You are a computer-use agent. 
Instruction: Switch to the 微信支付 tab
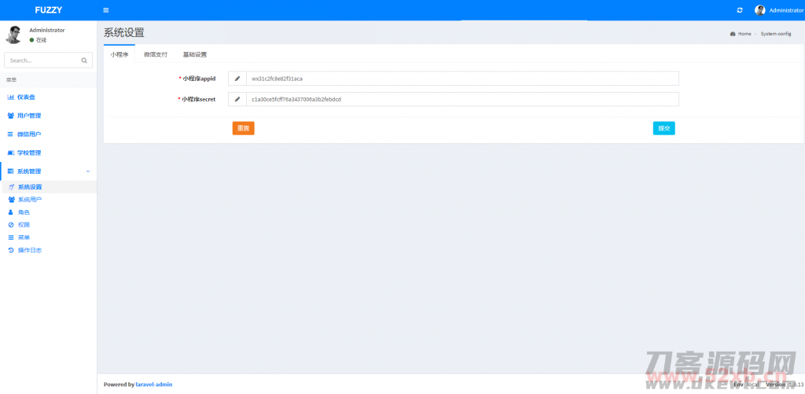click(x=155, y=54)
